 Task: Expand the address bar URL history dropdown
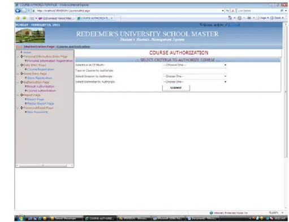click(223, 11)
